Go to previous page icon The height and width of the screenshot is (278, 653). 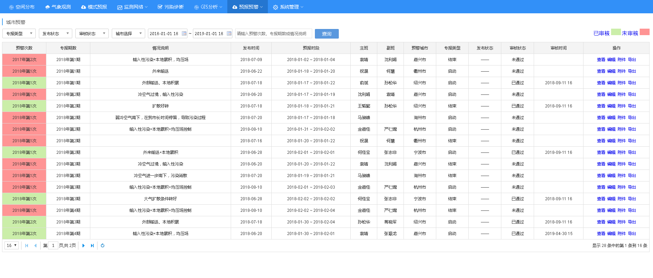[x=35, y=246]
